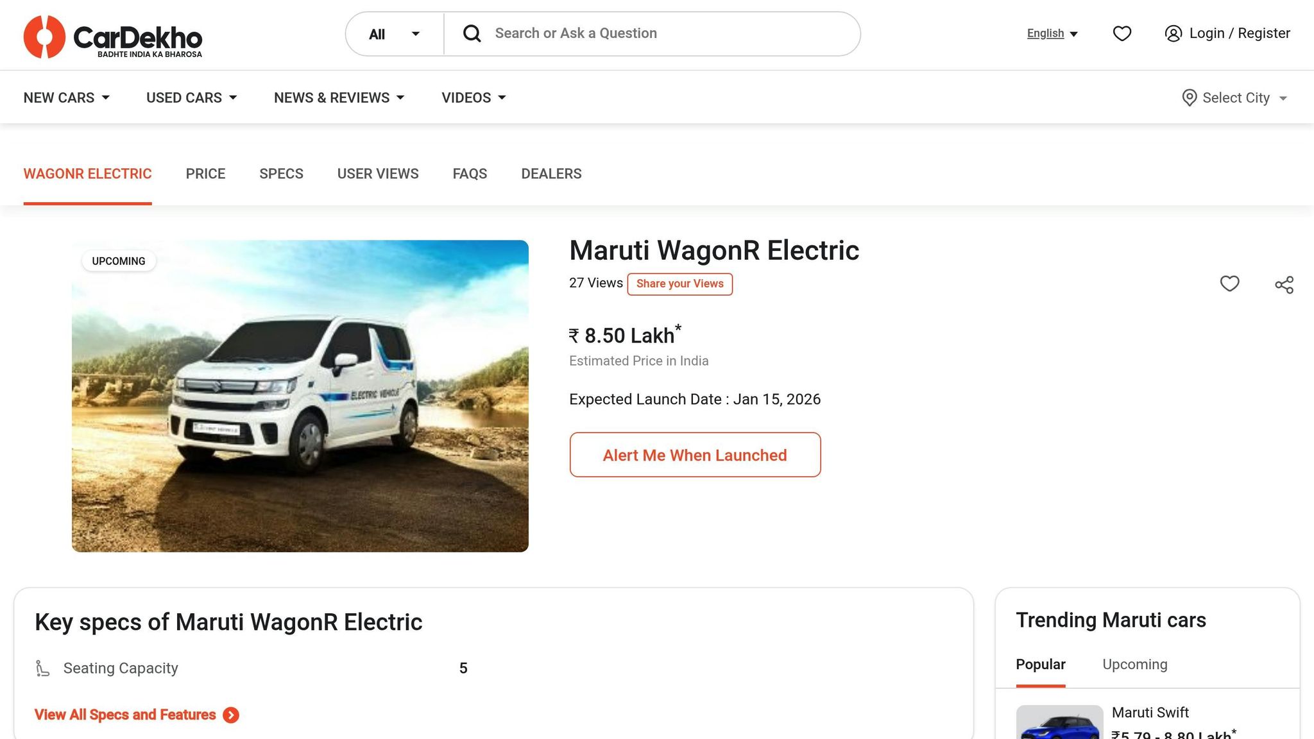Switch to the PRICE tab
This screenshot has width=1314, height=739.
[205, 173]
